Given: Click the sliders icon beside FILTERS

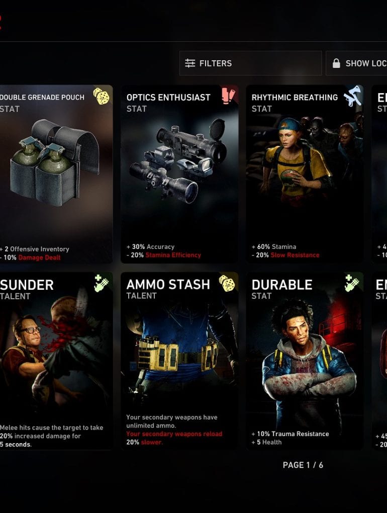Looking at the screenshot, I should click(190, 63).
